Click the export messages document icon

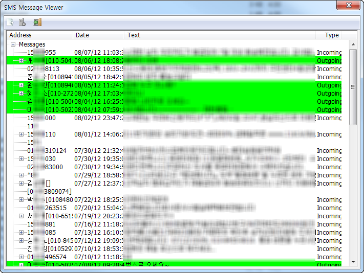10,22
